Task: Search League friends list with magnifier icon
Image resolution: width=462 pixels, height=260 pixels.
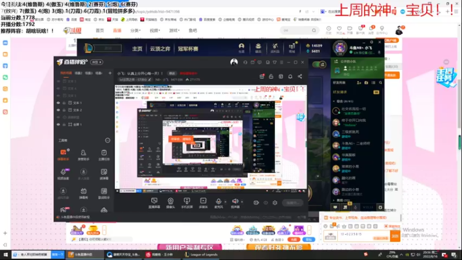Action: (x=381, y=83)
